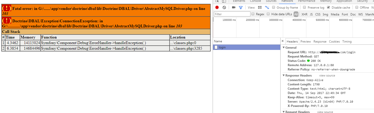Click the ConnectionException warning icon
374x113 pixels.
pyautogui.click(x=7, y=21)
